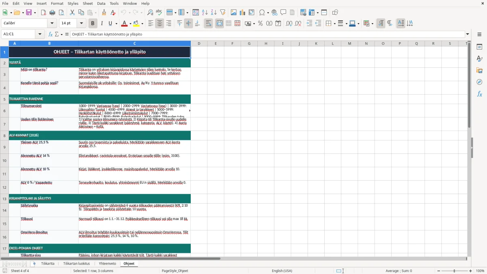Click the formula input line
The height and width of the screenshot is (274, 487).
(267, 35)
